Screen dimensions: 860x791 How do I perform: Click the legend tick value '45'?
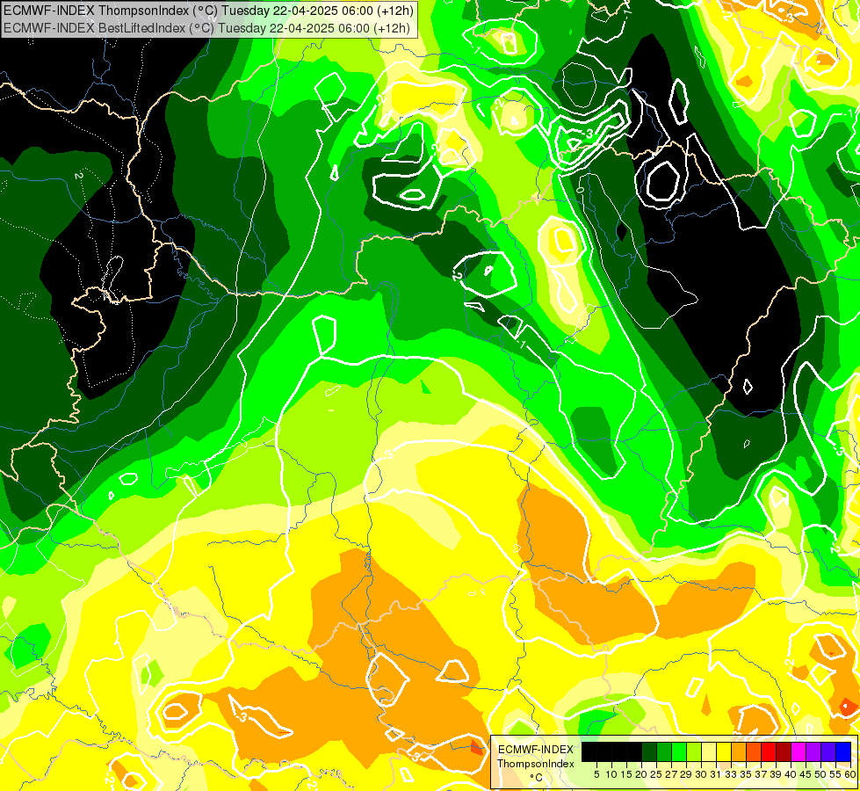point(806,774)
